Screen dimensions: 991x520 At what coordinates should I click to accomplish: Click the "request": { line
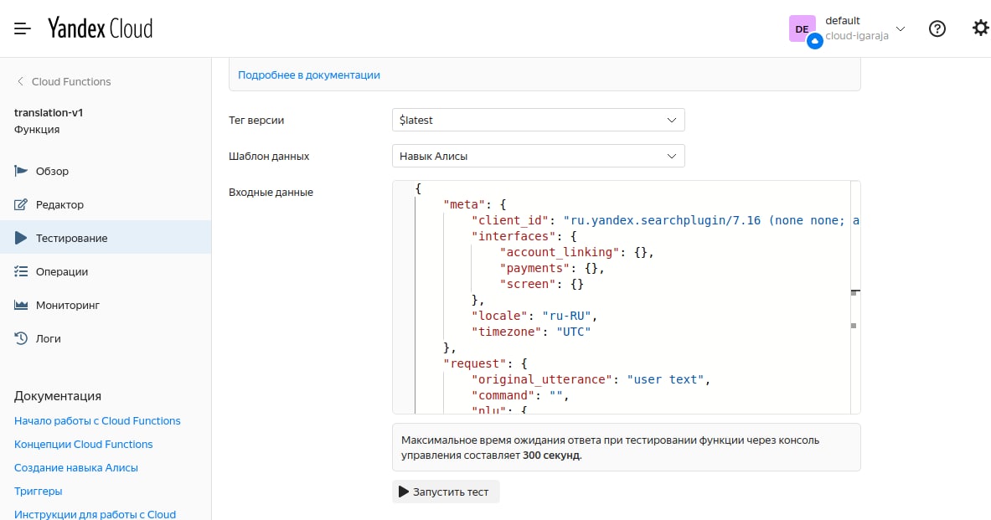(485, 363)
